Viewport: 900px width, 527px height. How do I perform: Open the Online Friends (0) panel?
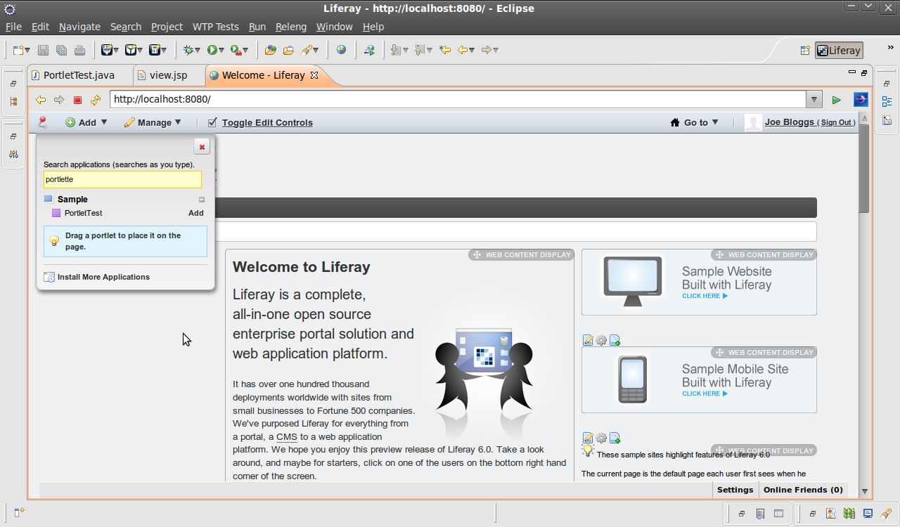803,490
